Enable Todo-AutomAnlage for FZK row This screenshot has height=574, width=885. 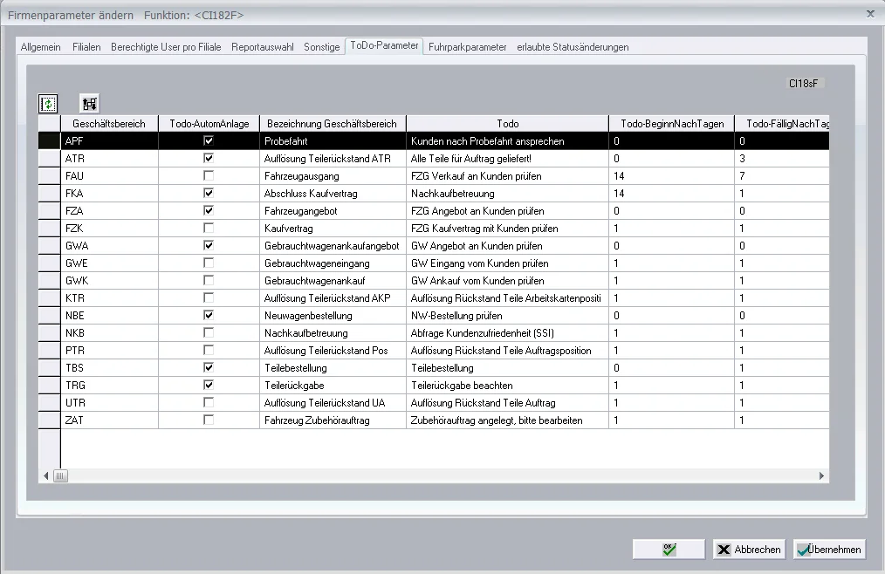[209, 228]
